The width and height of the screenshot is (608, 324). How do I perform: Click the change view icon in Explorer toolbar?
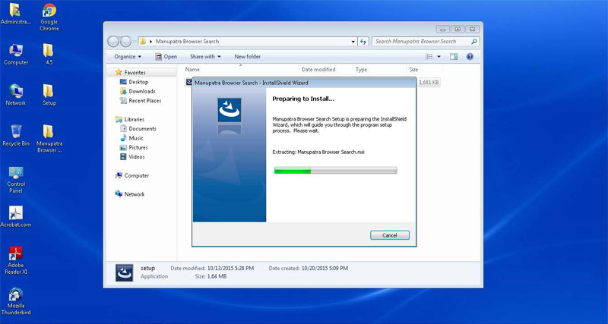point(429,56)
